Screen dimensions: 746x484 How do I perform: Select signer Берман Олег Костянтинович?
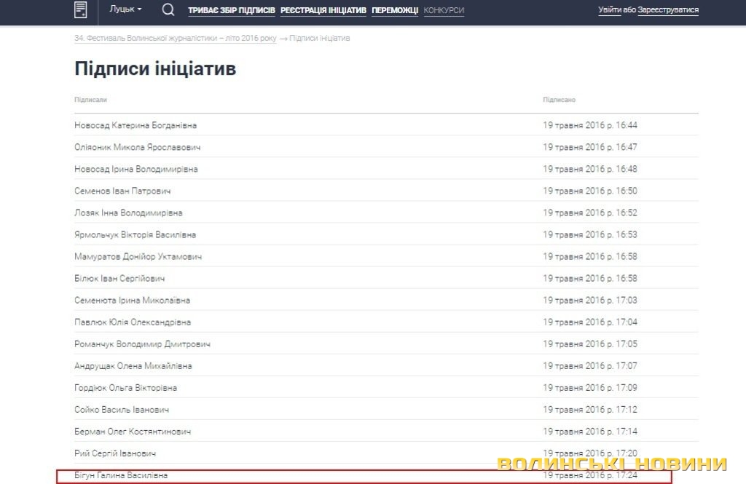133,432
